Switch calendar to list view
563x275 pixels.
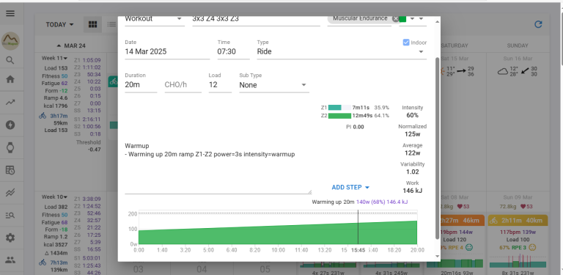pyautogui.click(x=111, y=24)
